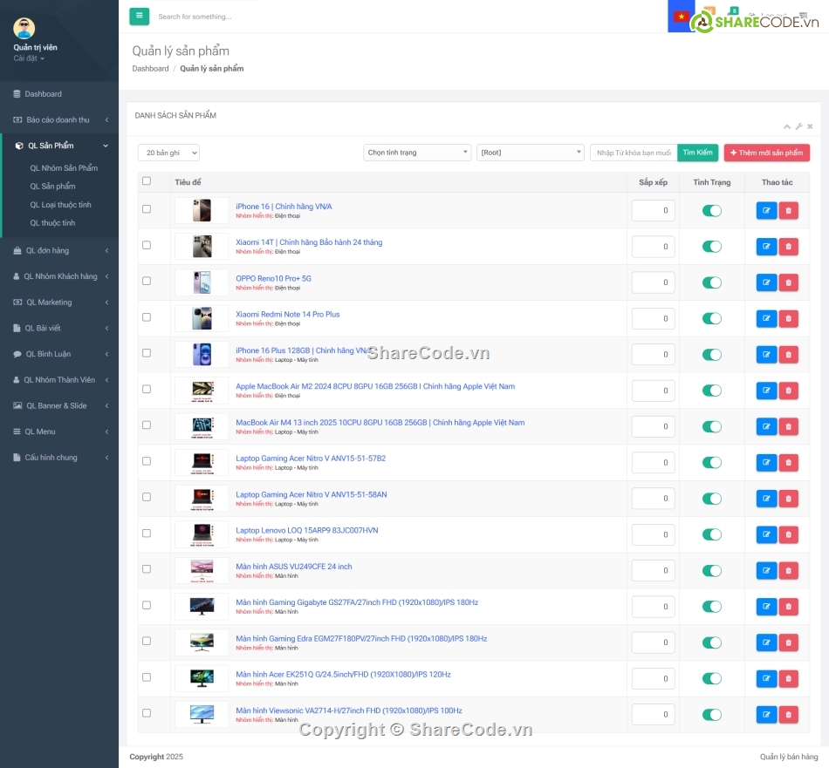The width and height of the screenshot is (829, 768).
Task: Select the Laptop Lenovo LOQ row checkbox
Action: [147, 533]
